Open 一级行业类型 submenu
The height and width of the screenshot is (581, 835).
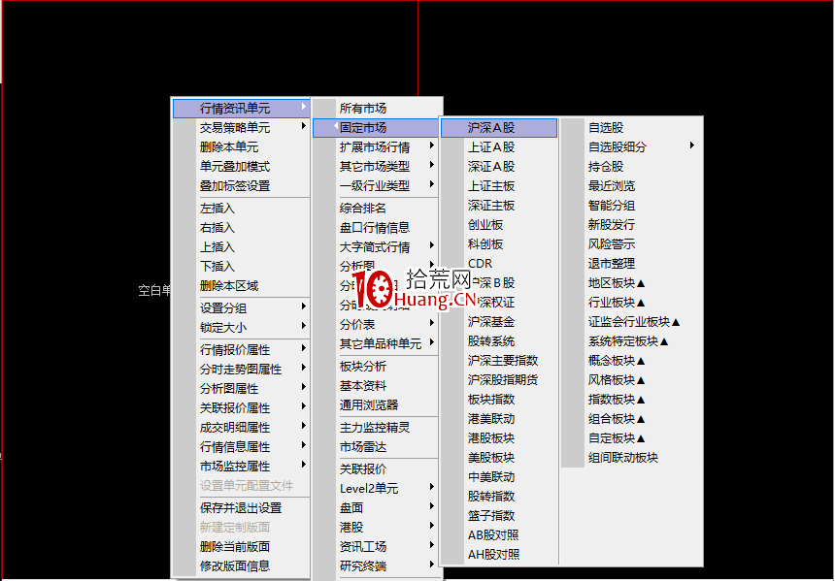[x=376, y=185]
